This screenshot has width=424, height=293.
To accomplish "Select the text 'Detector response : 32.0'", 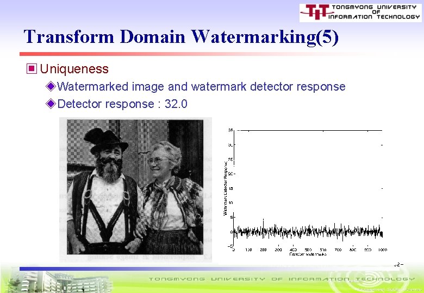I will click(x=122, y=104).
